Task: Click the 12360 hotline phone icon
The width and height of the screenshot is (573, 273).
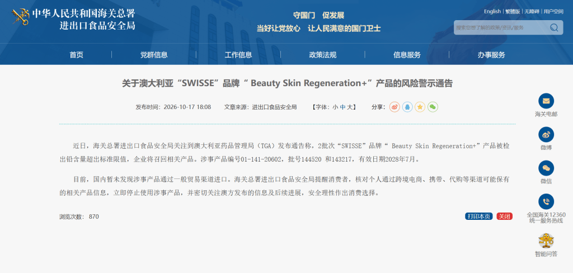Action: tap(546, 201)
